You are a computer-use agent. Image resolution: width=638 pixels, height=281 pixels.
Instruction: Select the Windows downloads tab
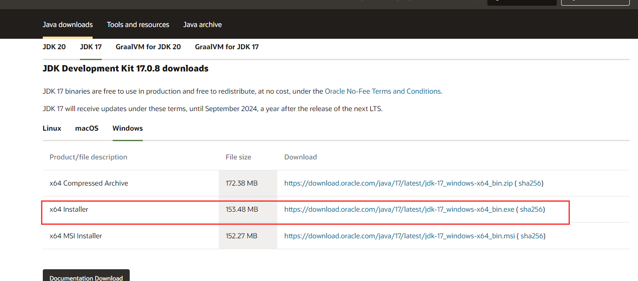click(128, 128)
